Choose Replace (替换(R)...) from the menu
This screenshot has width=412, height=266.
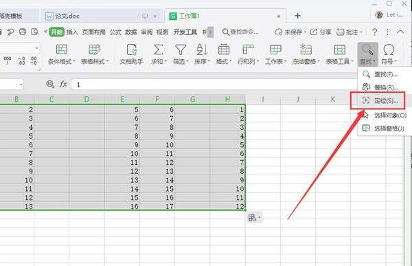point(385,87)
